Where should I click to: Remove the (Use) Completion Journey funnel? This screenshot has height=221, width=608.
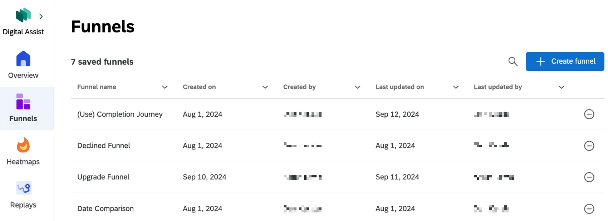[589, 114]
